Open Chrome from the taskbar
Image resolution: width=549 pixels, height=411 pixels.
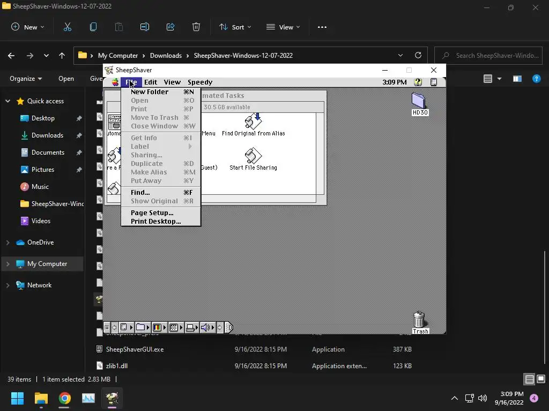[65, 398]
